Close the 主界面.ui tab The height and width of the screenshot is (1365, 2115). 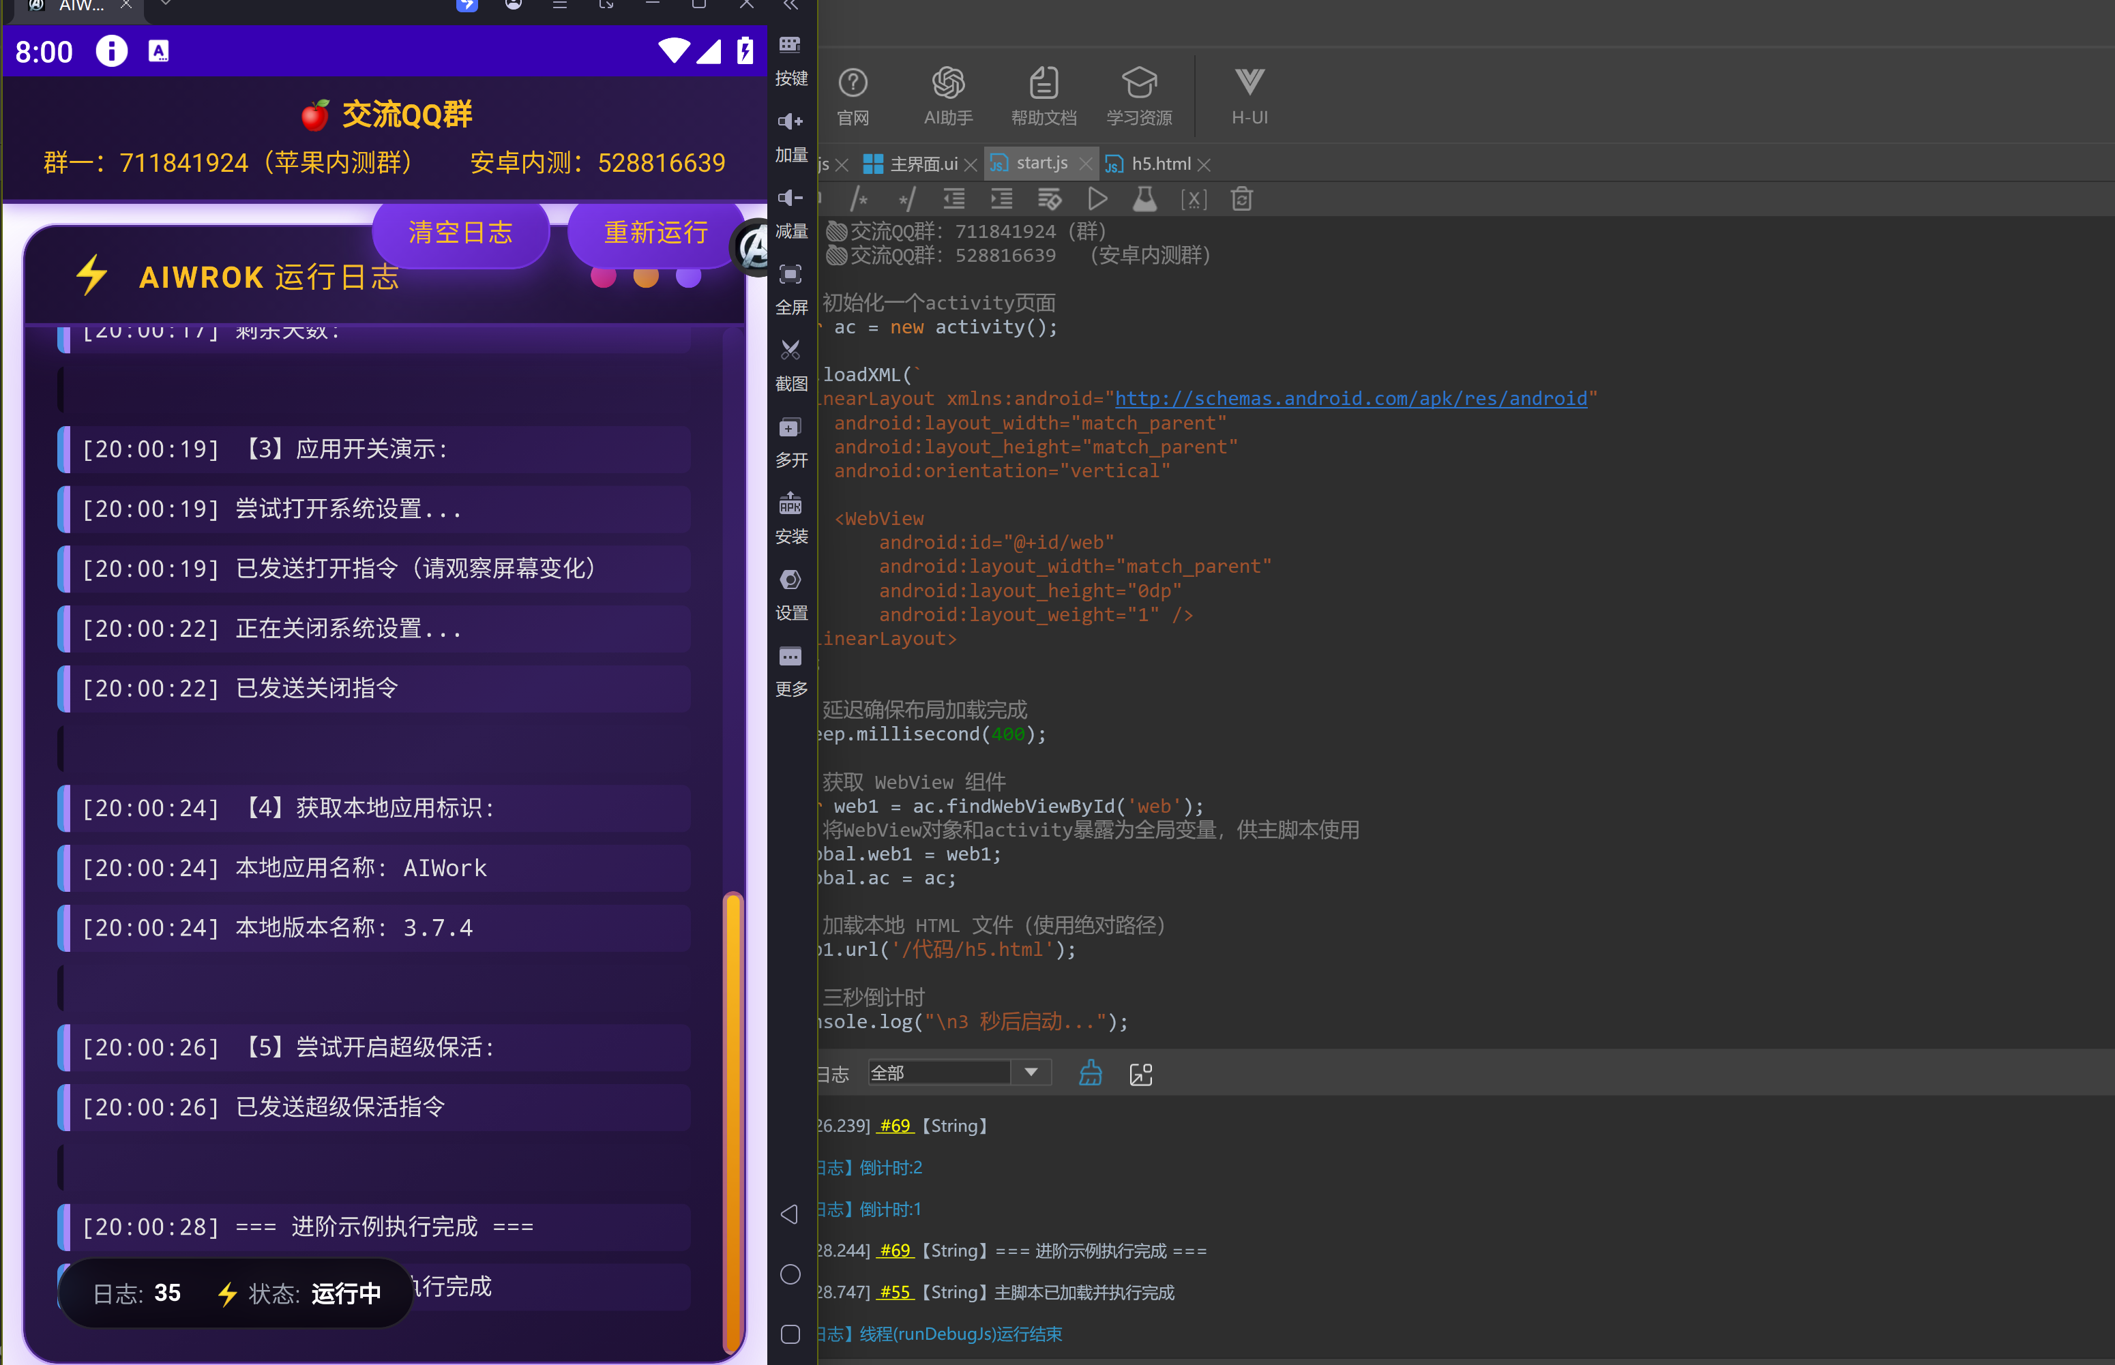971,165
